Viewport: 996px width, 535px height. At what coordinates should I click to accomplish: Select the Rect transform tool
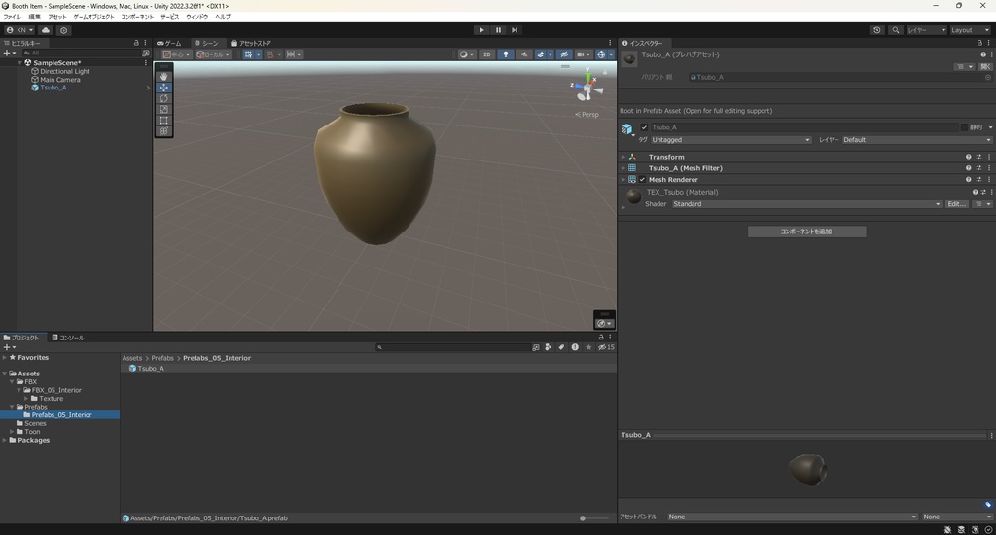[163, 121]
